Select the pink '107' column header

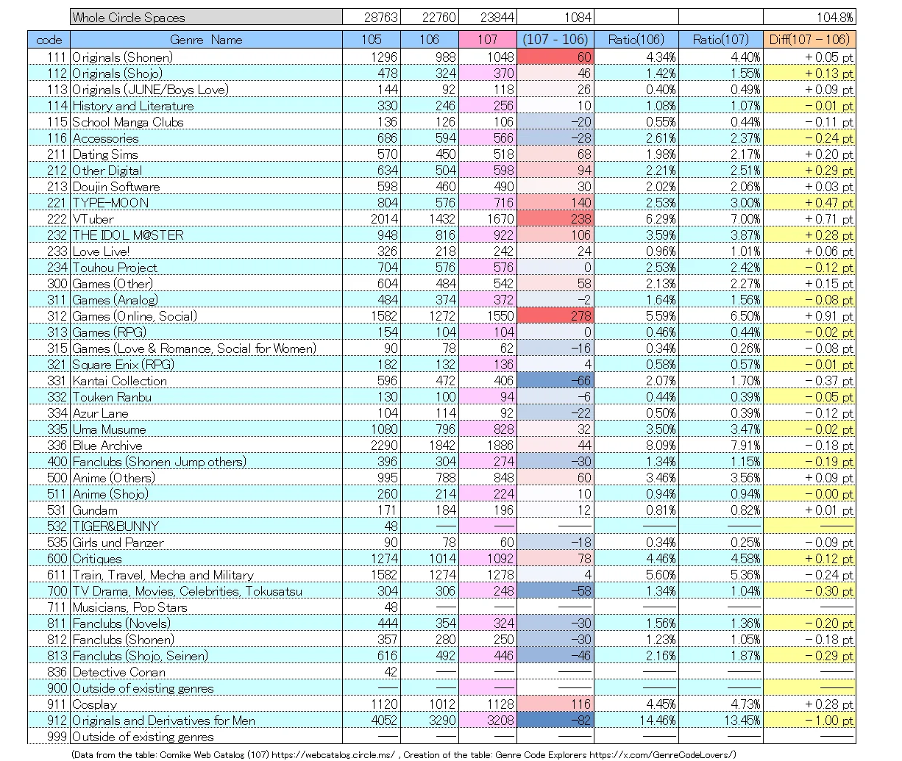(487, 40)
